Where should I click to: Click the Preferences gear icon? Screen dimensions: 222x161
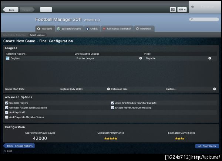[137, 29]
